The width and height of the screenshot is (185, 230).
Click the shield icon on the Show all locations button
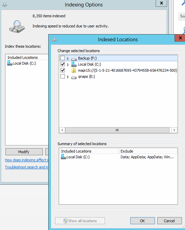[x=65, y=221]
